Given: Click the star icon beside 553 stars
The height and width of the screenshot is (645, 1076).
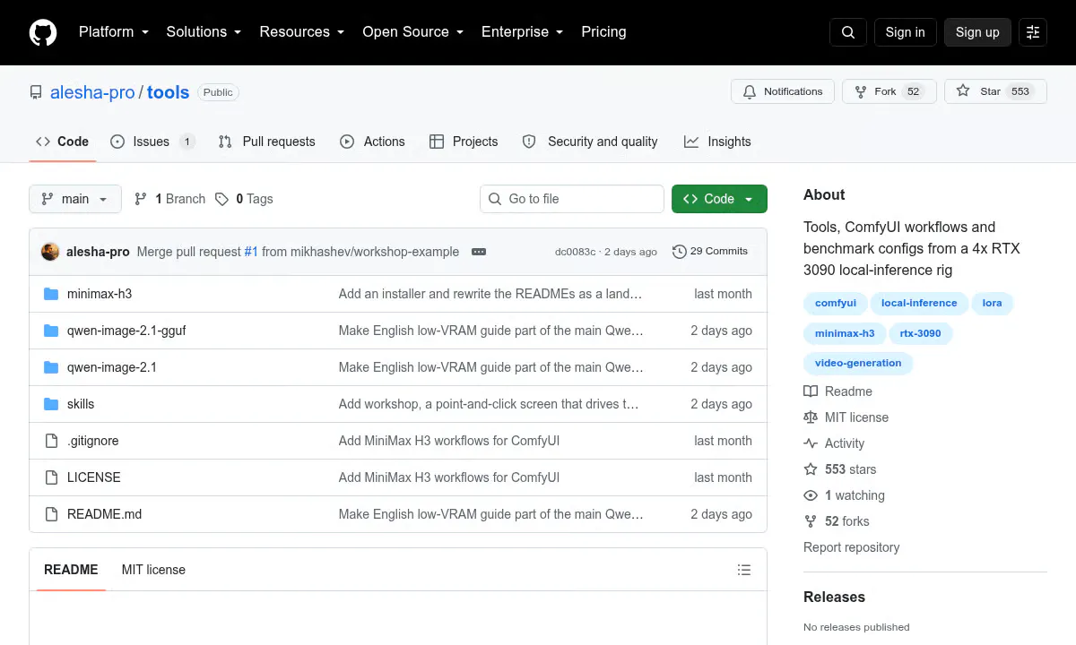Looking at the screenshot, I should point(811,469).
